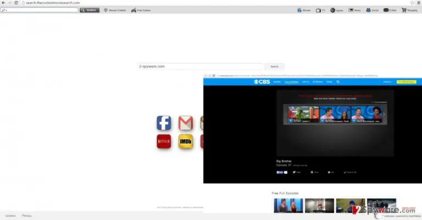Open the Gmail shortcut icon
The width and height of the screenshot is (422, 220).
pyautogui.click(x=186, y=123)
